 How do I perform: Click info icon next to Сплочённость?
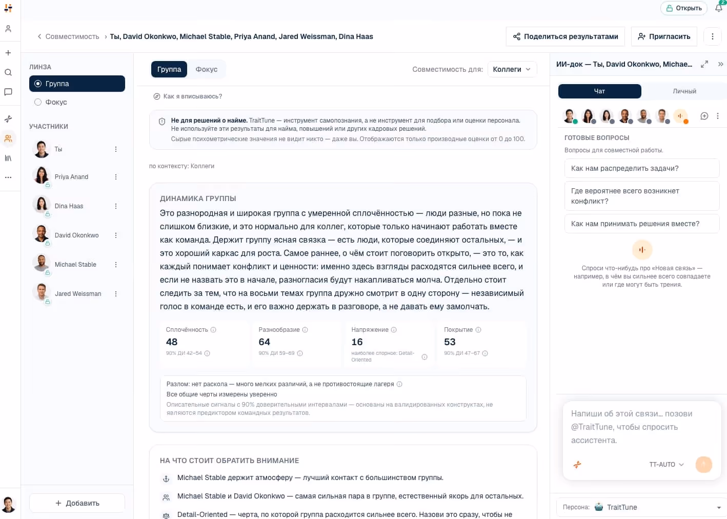click(x=213, y=330)
